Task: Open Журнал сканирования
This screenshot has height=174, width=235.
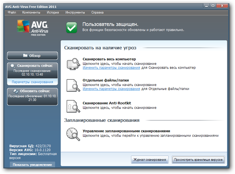Action: tap(150, 160)
